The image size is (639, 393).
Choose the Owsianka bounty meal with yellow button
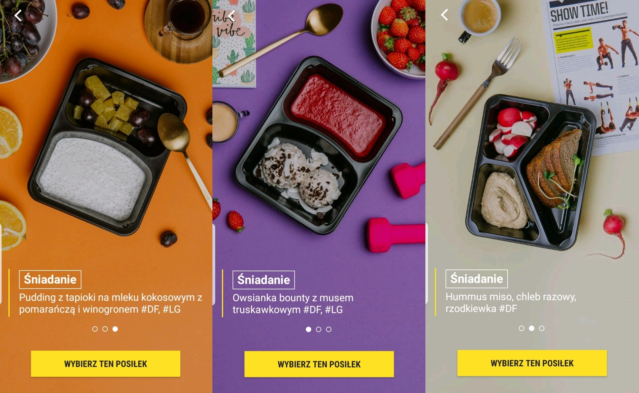[319, 364]
